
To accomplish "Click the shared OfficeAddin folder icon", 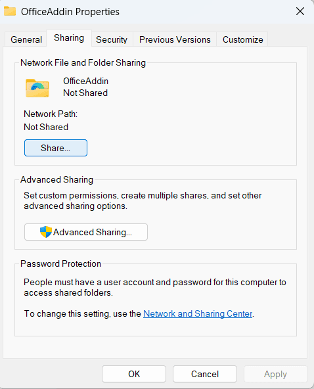I will 37,88.
